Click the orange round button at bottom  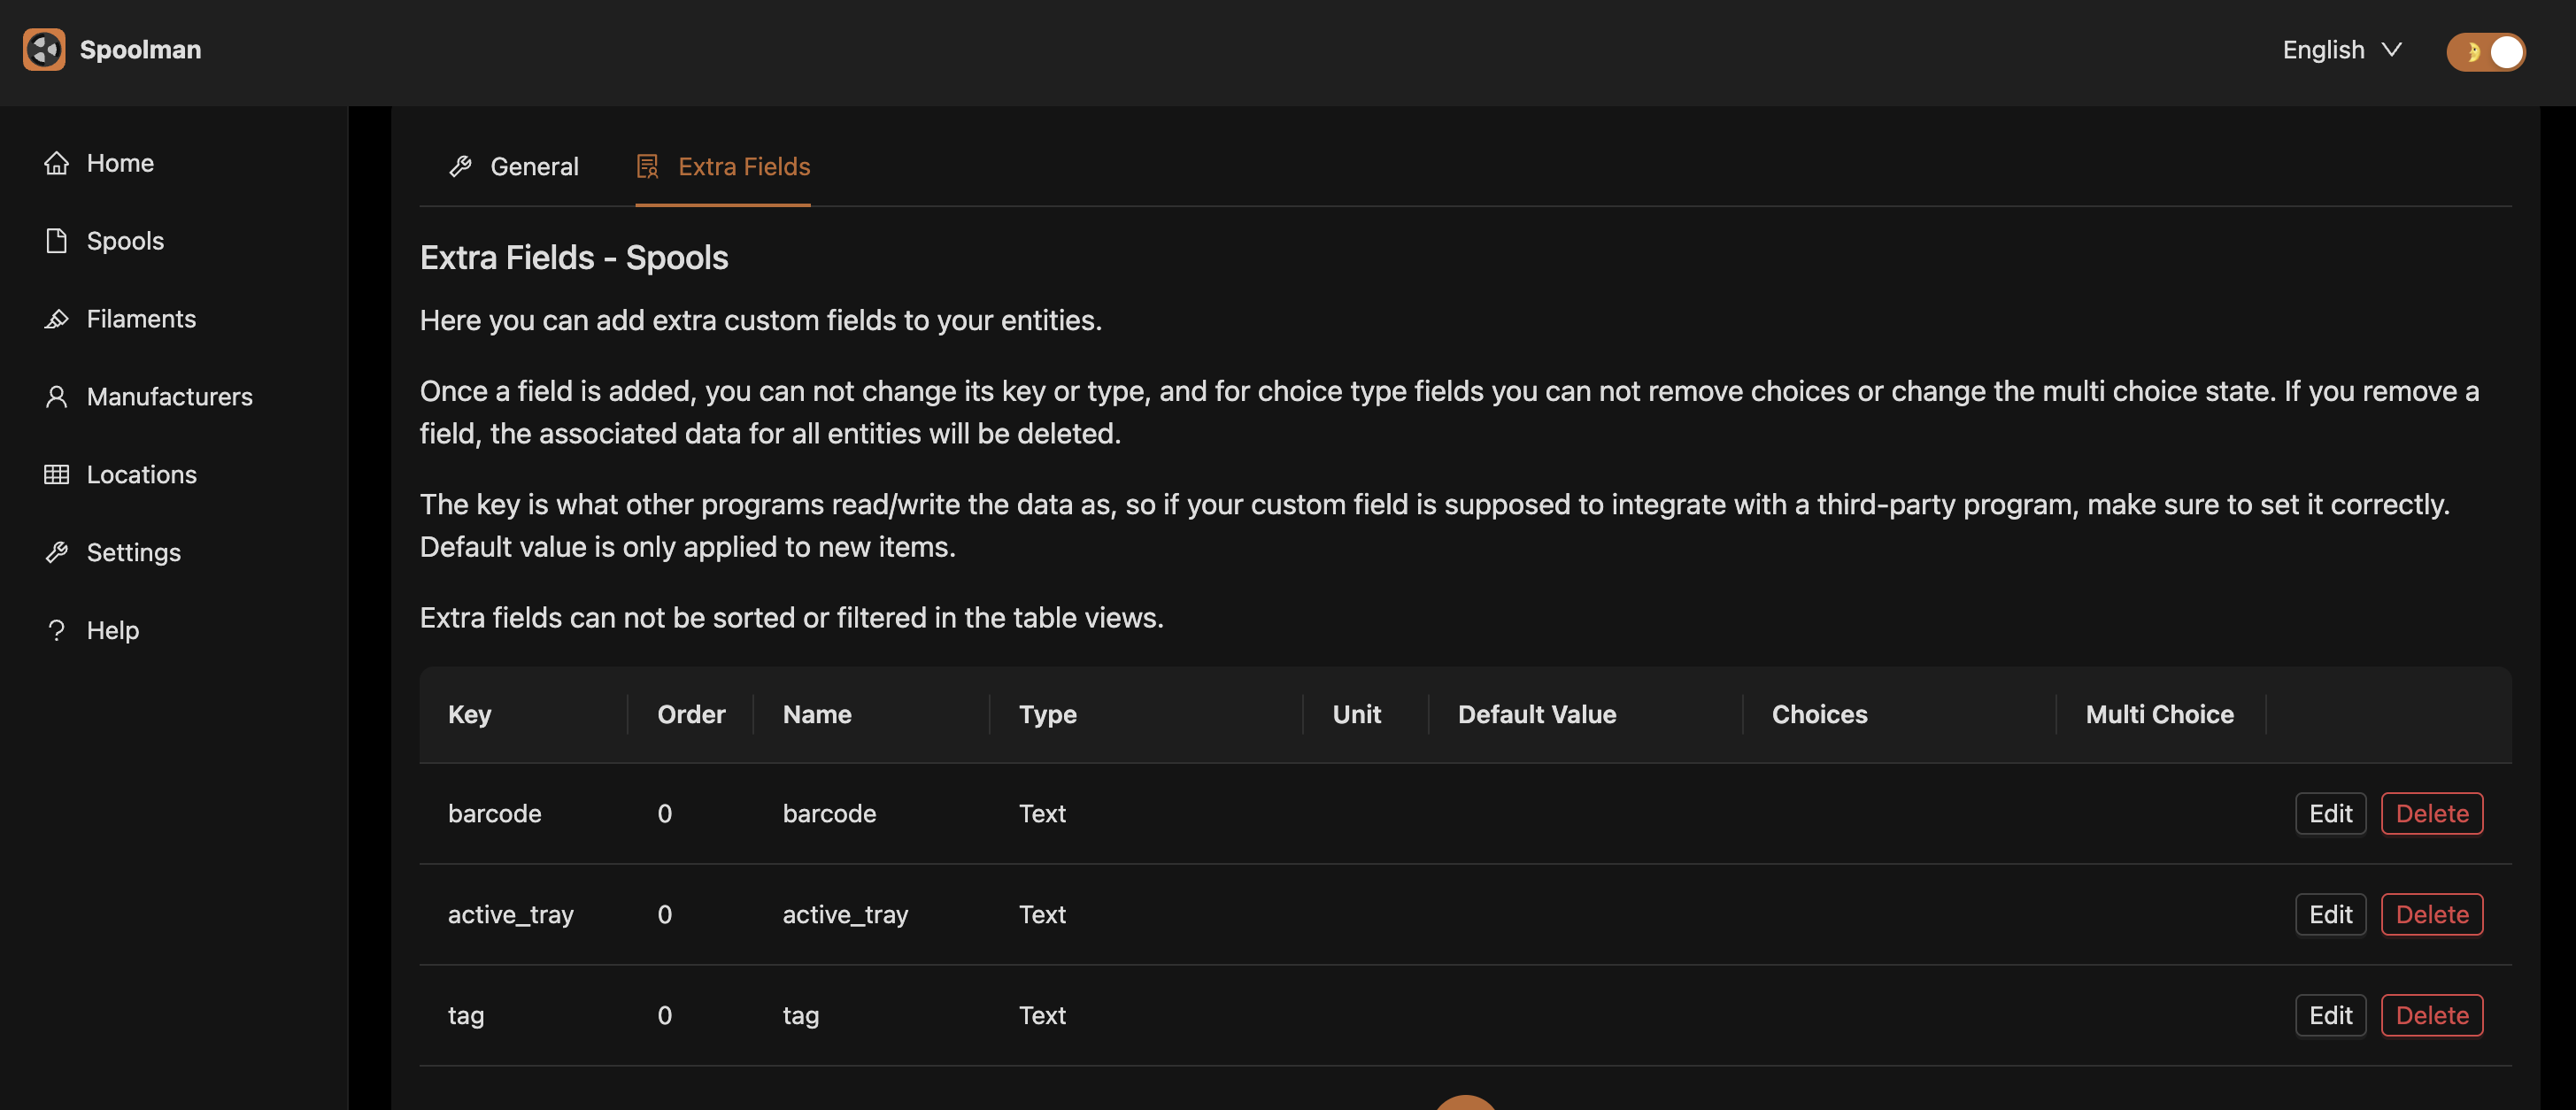(x=1465, y=1103)
